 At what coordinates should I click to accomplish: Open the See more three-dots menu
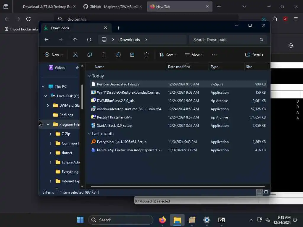[x=214, y=55]
